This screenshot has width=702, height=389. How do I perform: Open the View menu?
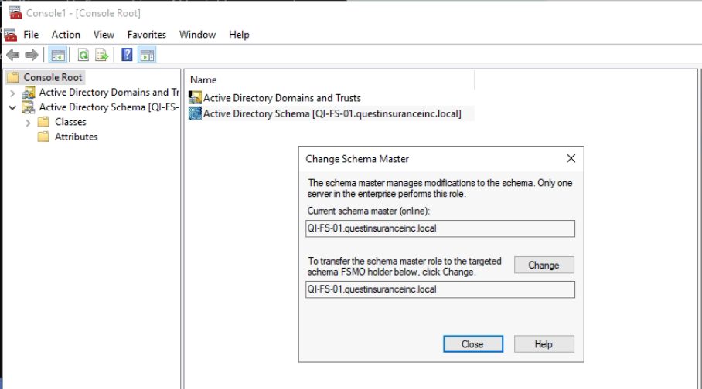point(104,35)
